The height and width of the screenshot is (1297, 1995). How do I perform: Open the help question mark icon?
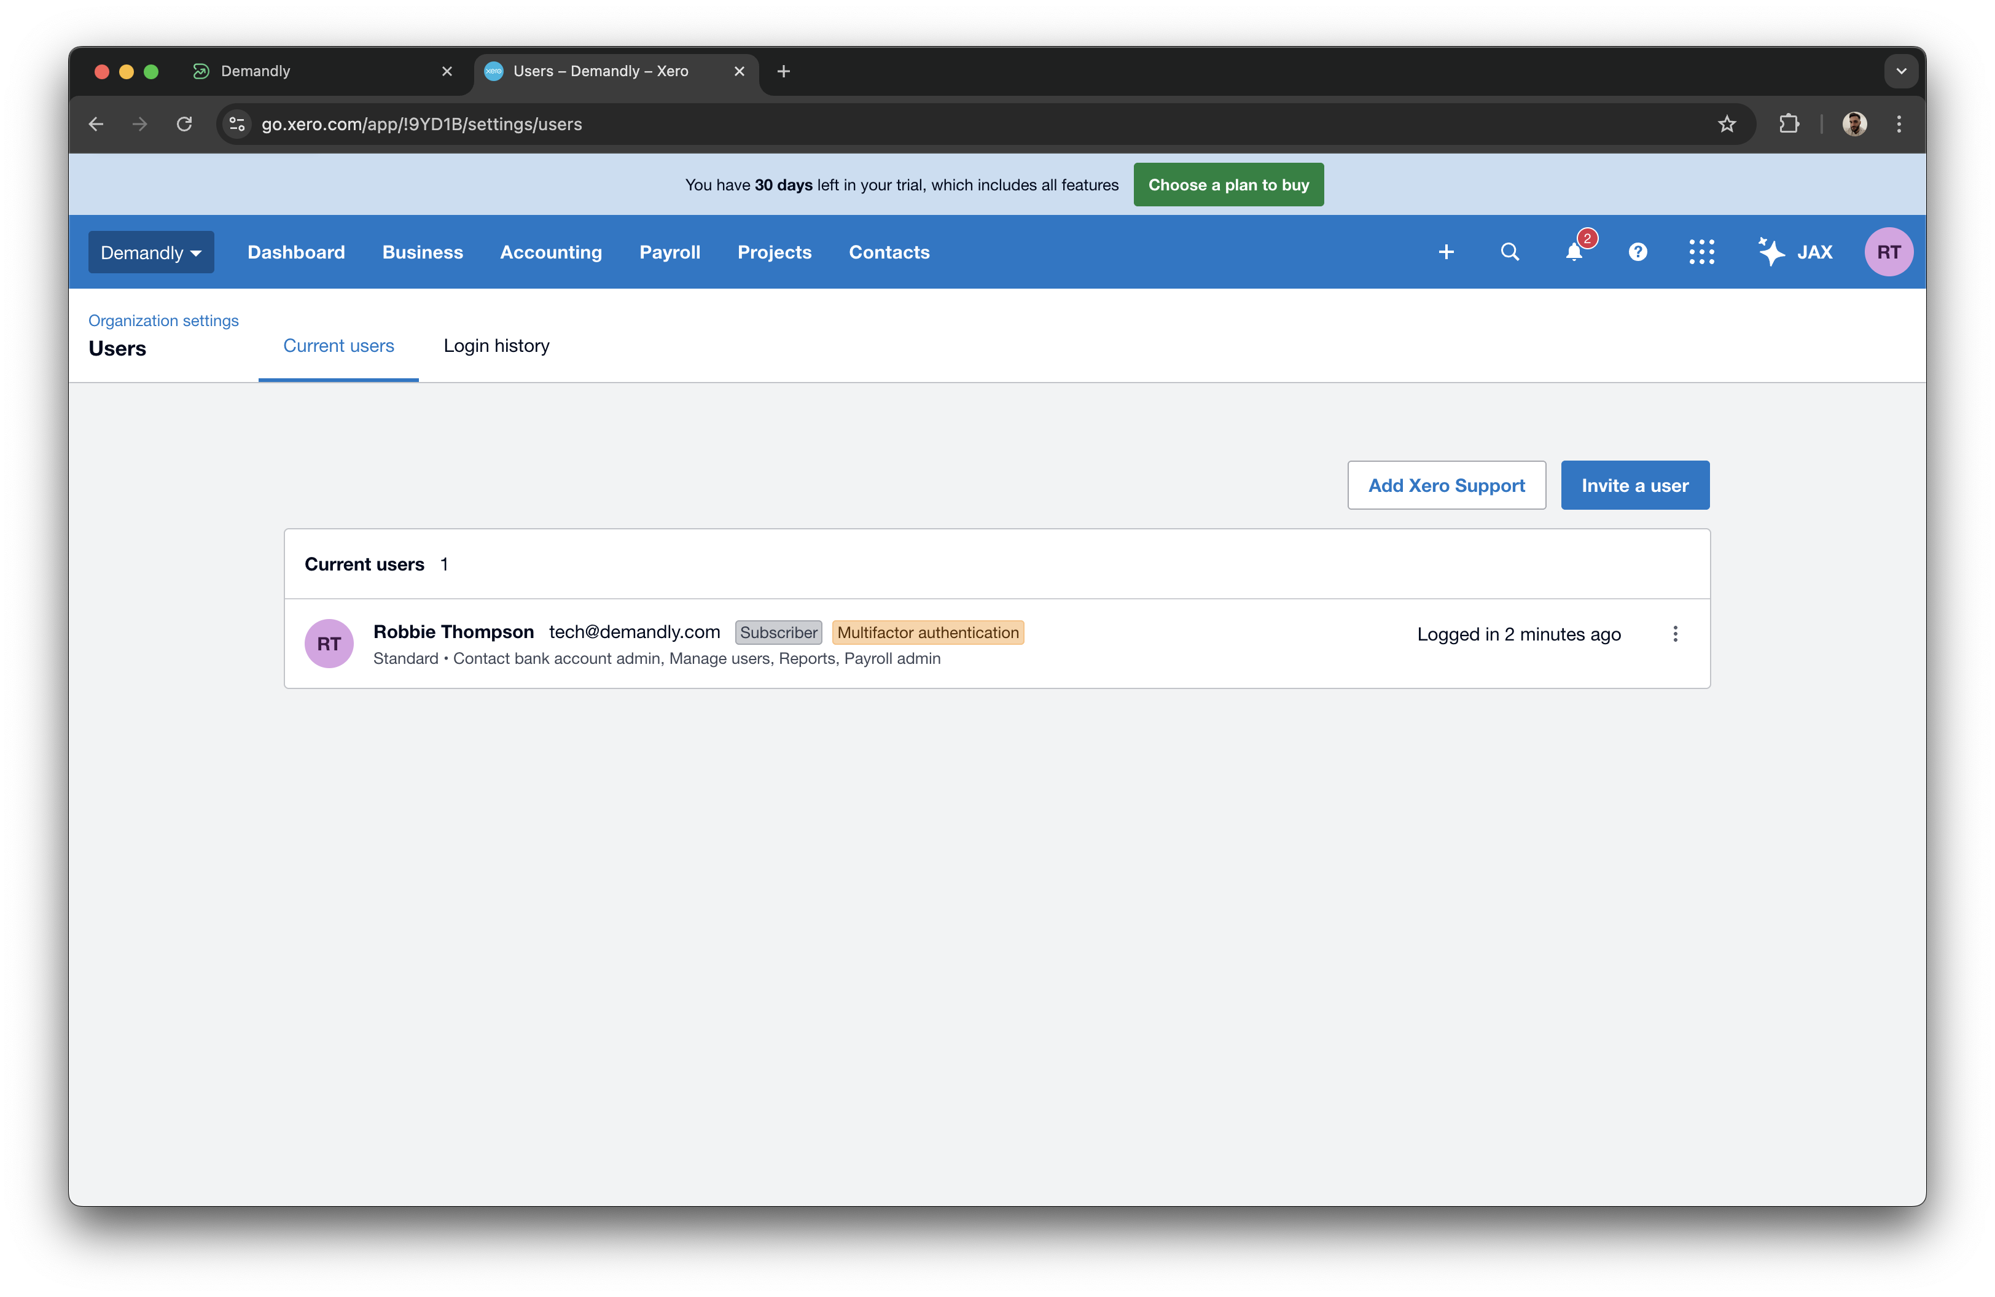point(1638,251)
